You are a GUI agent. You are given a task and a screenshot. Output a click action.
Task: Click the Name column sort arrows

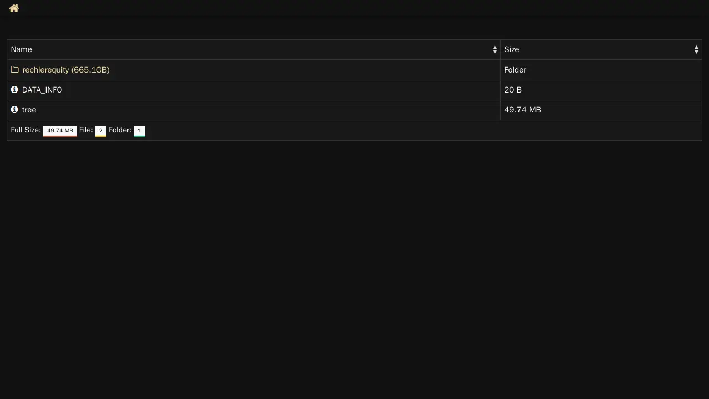(x=495, y=50)
